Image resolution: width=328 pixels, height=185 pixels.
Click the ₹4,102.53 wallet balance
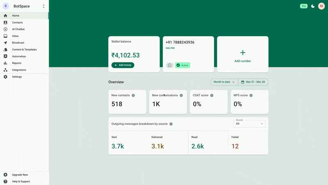125,55
